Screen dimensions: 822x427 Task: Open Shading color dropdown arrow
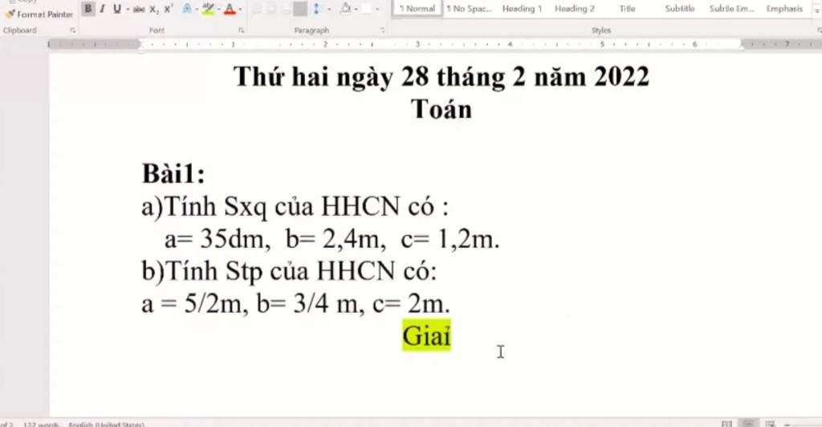click(x=356, y=9)
